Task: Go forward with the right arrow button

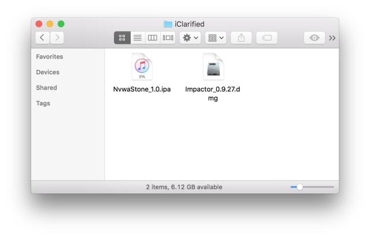Action: point(57,38)
